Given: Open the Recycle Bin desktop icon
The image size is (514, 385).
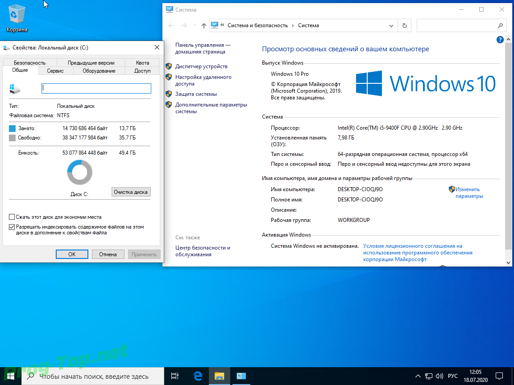Looking at the screenshot, I should 17,18.
